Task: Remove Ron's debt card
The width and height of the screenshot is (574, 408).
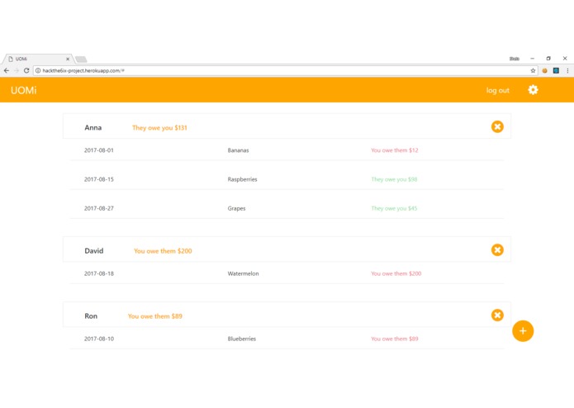Action: pos(497,315)
